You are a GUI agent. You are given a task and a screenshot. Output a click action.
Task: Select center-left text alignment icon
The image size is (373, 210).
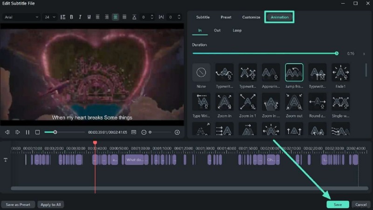[x=107, y=17]
